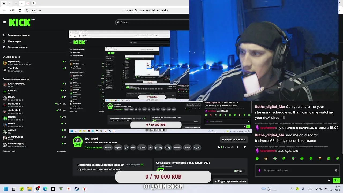
Task: Open CookSux recommended channel
Action: click(34, 92)
